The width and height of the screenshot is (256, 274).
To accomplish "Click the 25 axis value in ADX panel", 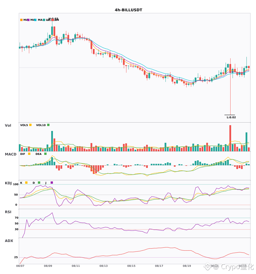I will tap(16, 257).
